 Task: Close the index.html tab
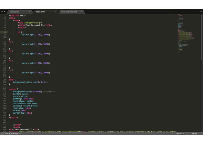55,12
